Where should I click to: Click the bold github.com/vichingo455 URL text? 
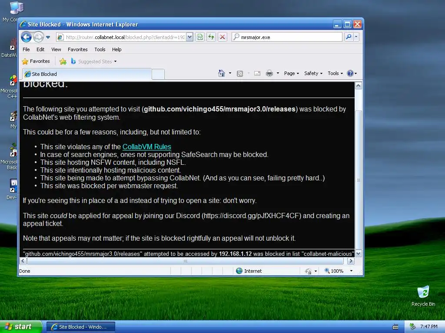[x=219, y=109]
